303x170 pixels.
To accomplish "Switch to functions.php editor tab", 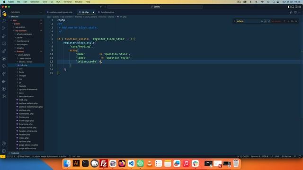I will 107,12.
